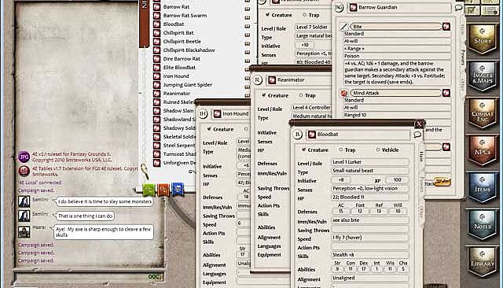The image size is (503, 288).
Task: Click the melee sword icon beside Bite power
Action: 344,27
